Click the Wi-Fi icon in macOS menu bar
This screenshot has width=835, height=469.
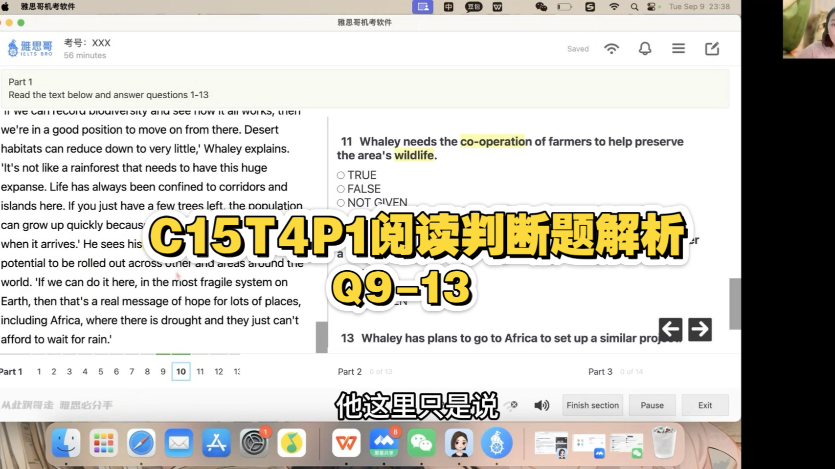click(614, 6)
